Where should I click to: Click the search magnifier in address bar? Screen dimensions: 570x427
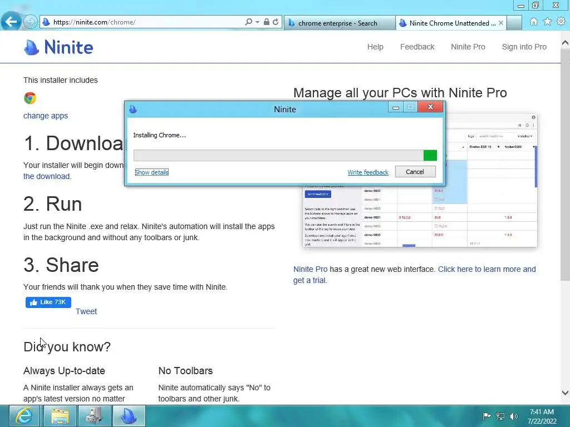point(248,22)
